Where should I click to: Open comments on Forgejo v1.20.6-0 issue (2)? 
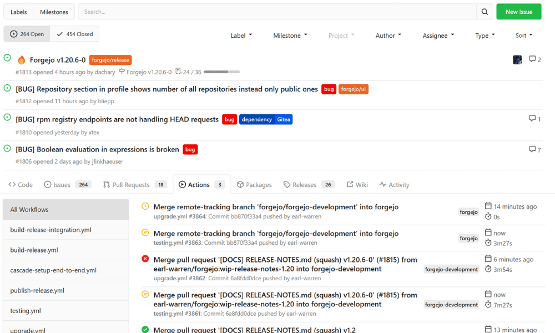point(535,59)
